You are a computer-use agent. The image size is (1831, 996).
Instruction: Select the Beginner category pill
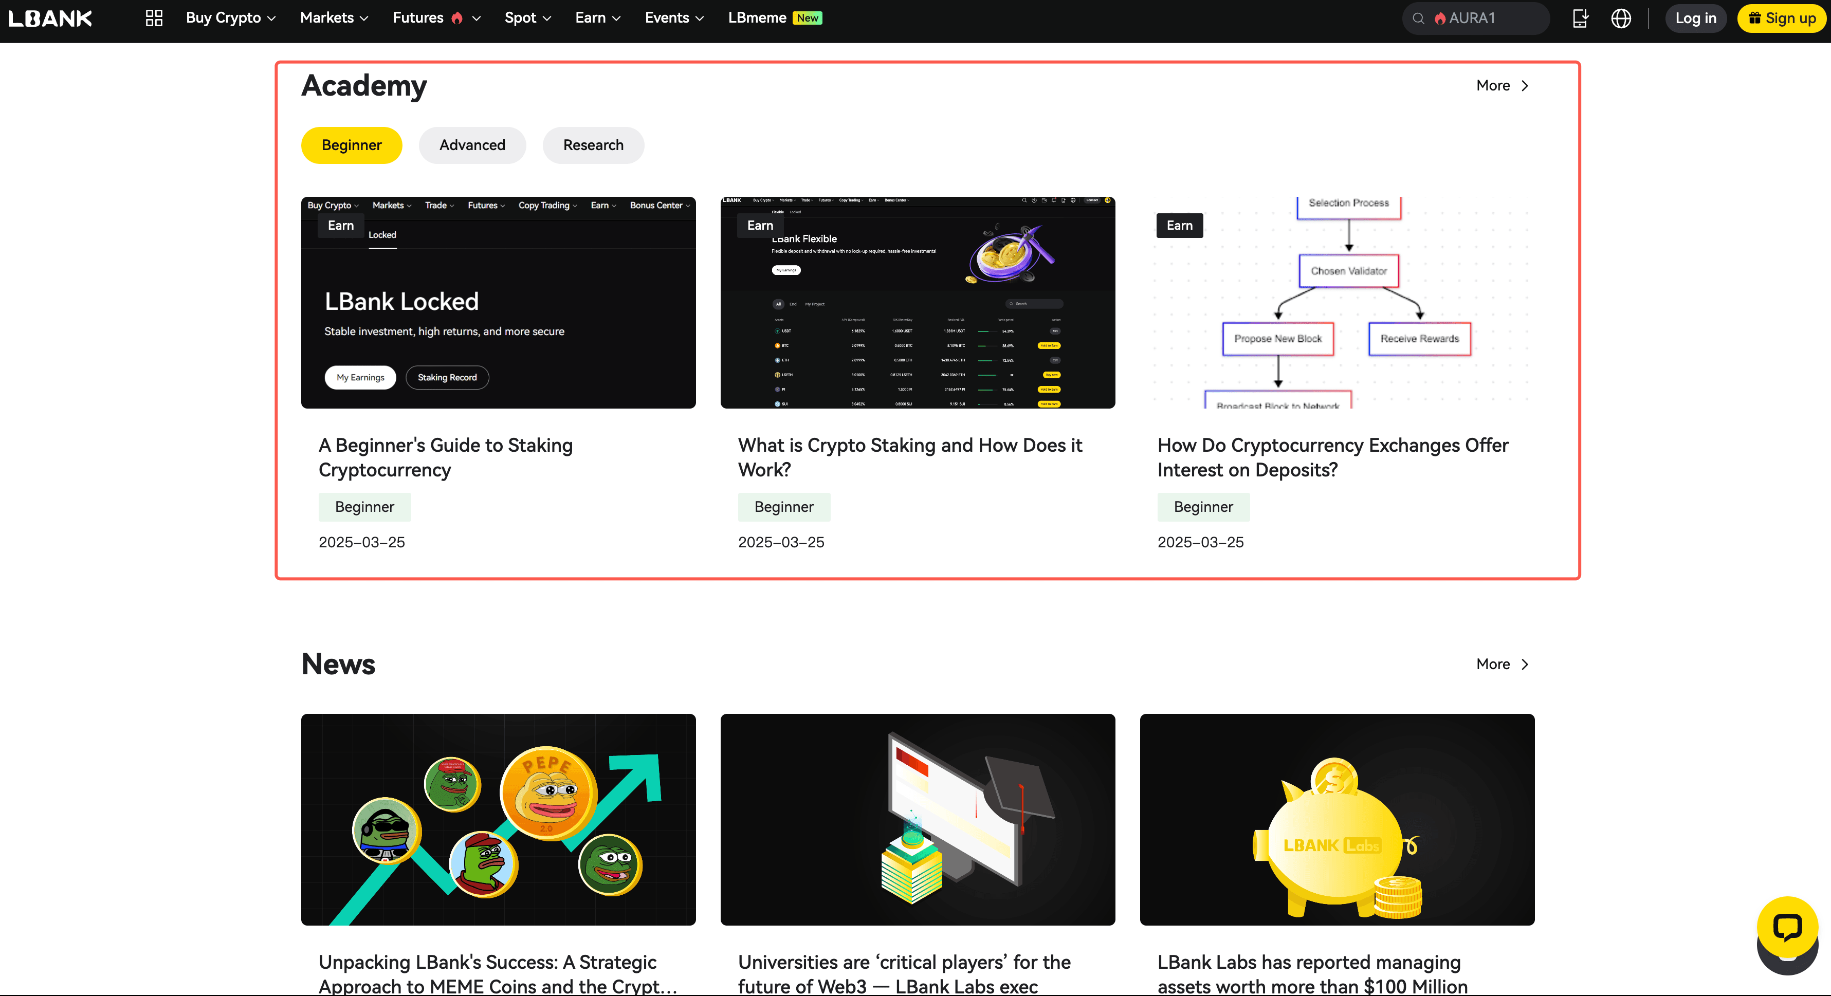coord(351,145)
